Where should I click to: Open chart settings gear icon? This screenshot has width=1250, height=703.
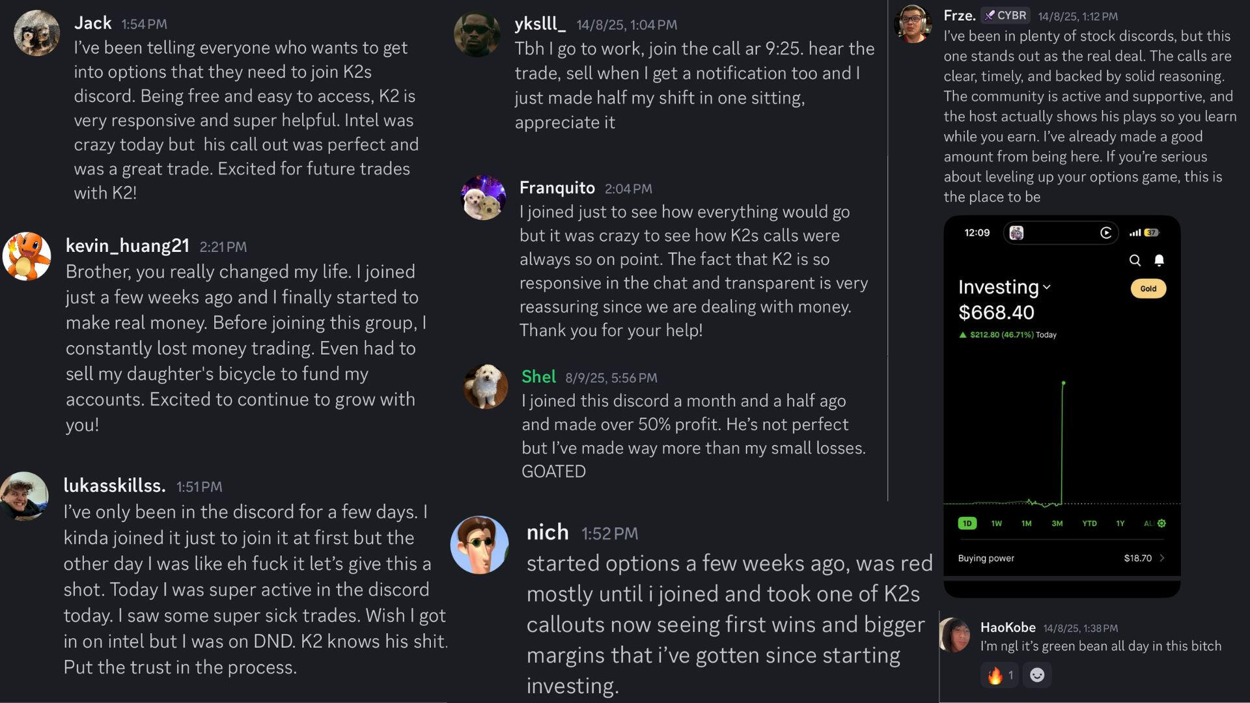(x=1161, y=523)
